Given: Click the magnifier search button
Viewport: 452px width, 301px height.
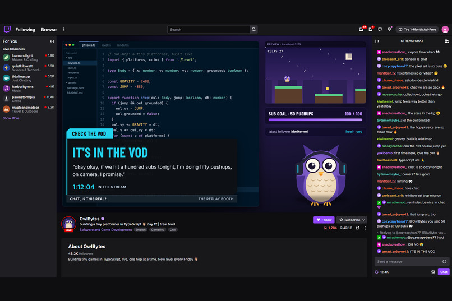Looking at the screenshot, I should click(x=253, y=29).
